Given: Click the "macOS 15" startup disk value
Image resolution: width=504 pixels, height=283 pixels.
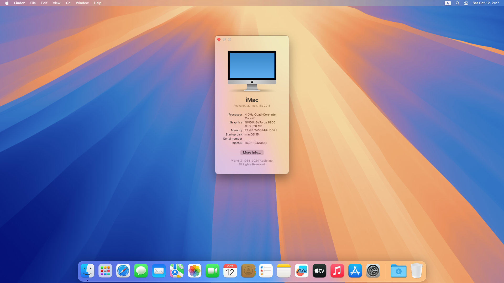Looking at the screenshot, I should pyautogui.click(x=252, y=134).
